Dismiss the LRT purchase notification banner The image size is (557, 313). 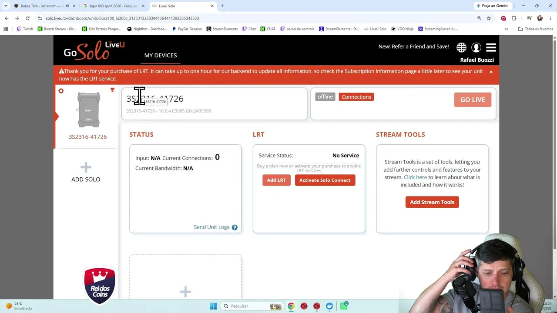pos(491,72)
